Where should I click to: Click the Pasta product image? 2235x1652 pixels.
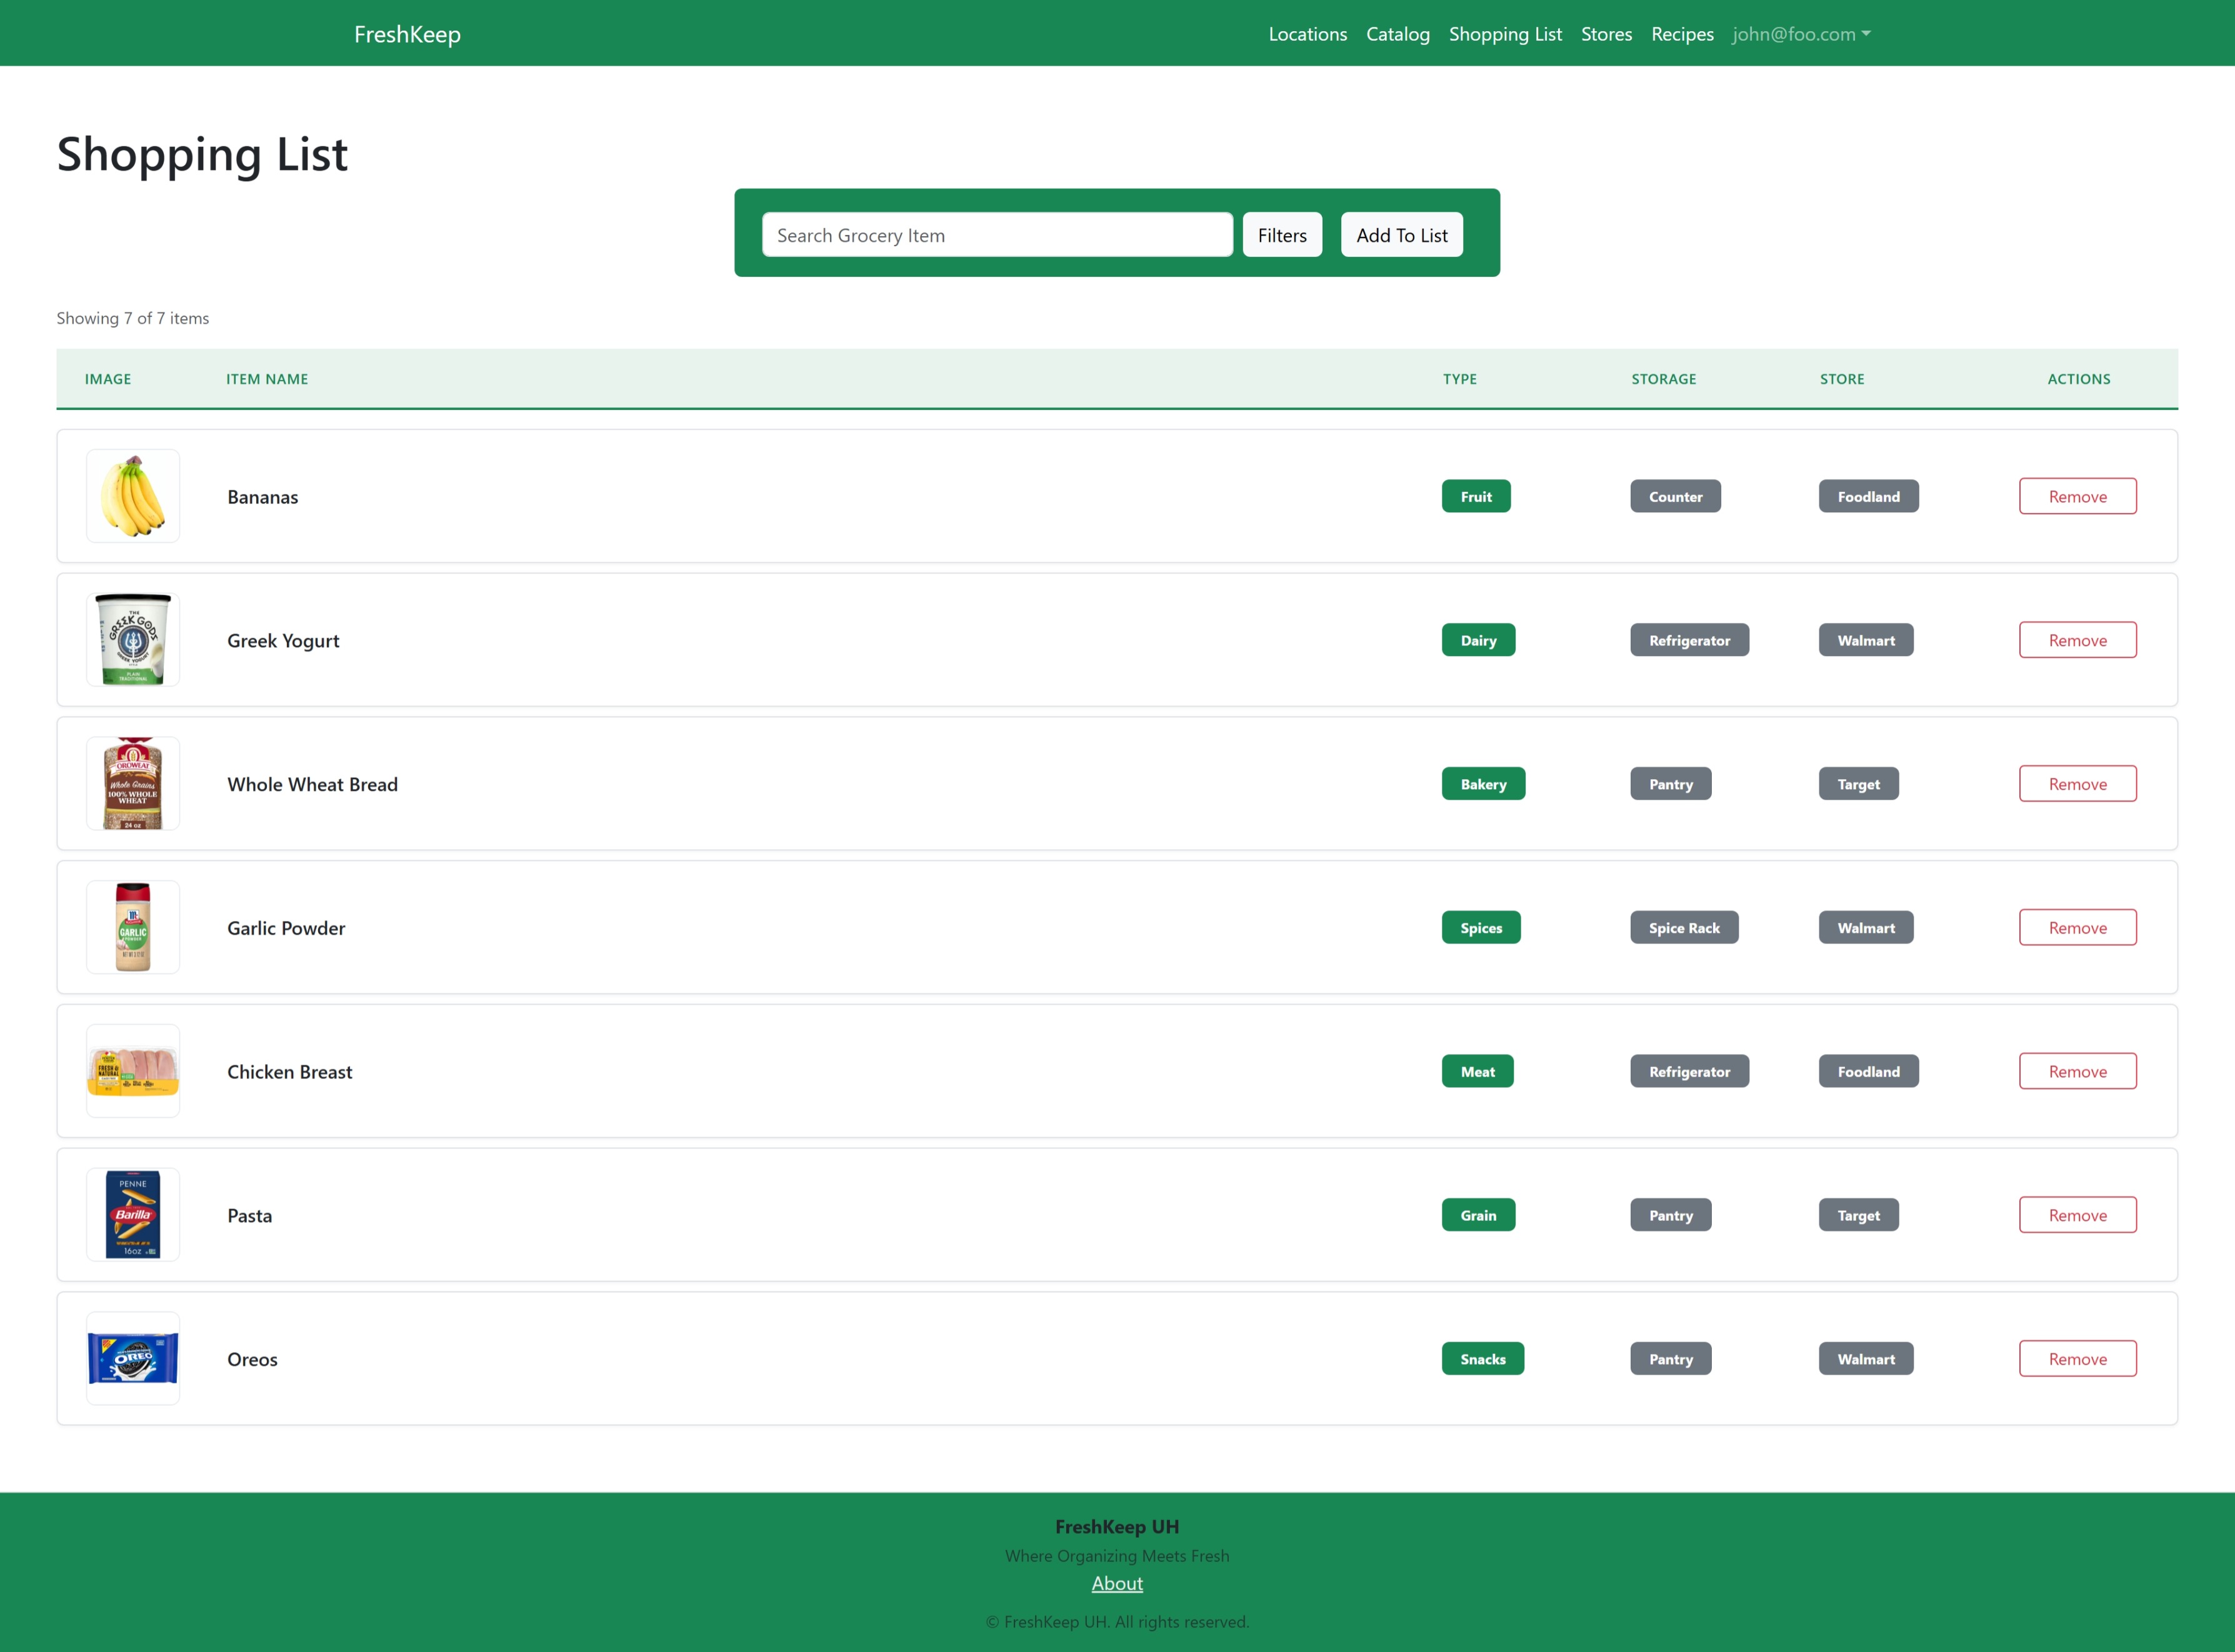133,1215
